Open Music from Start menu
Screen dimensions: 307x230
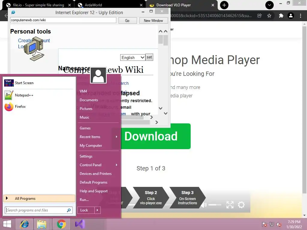click(84, 117)
